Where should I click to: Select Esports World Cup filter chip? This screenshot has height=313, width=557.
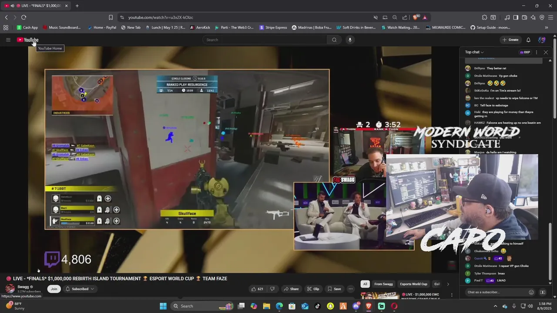[x=413, y=284]
